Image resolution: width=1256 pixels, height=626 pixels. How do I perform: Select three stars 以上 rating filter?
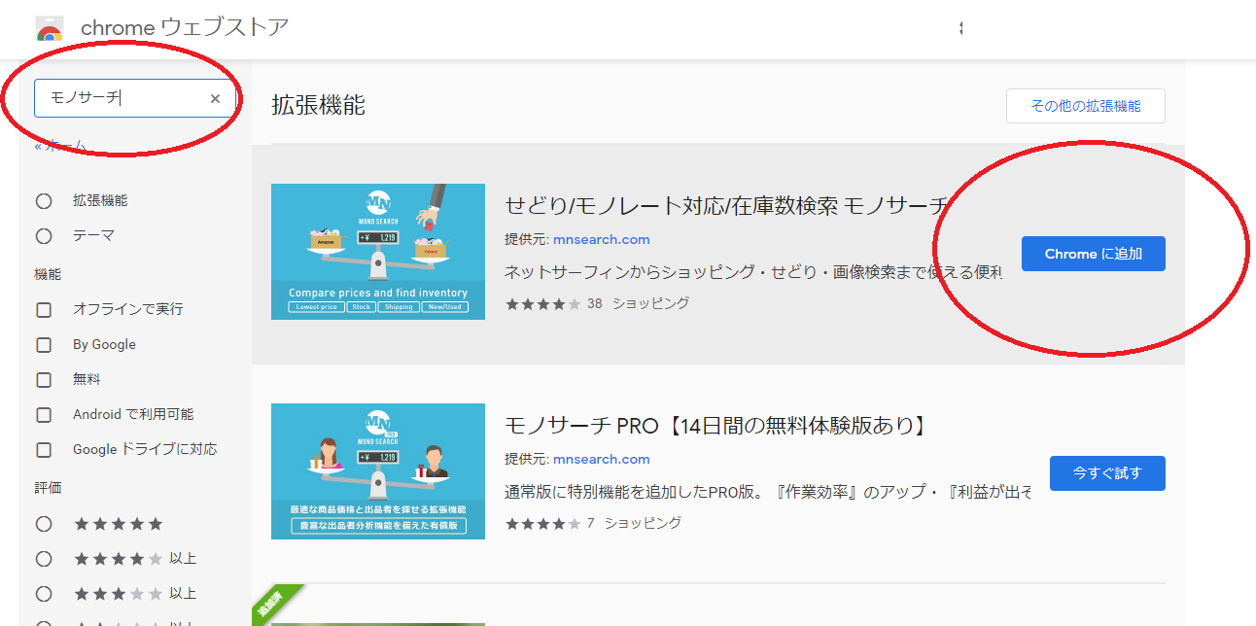tap(44, 593)
